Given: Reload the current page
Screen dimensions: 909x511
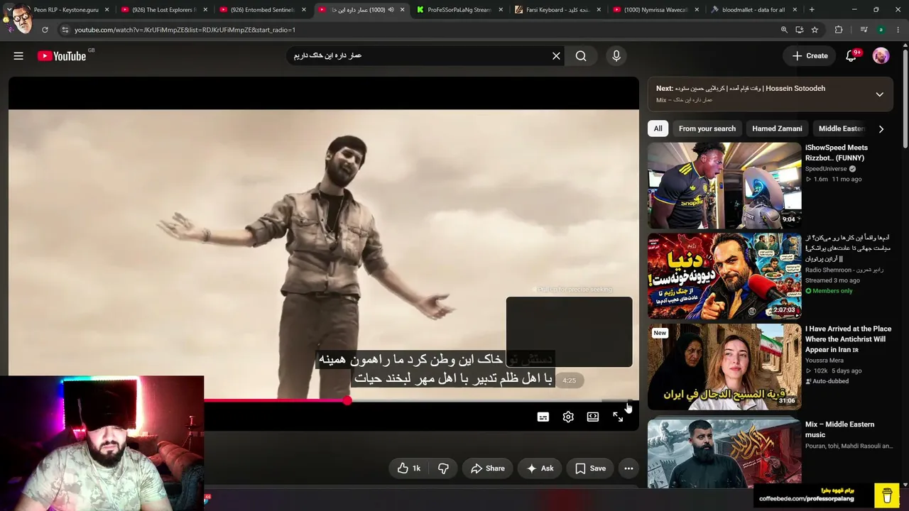Looking at the screenshot, I should [x=45, y=30].
